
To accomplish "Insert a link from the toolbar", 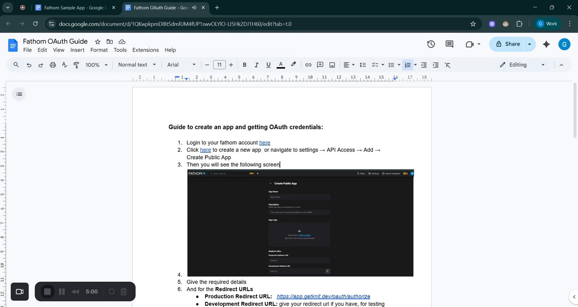I will pyautogui.click(x=308, y=65).
